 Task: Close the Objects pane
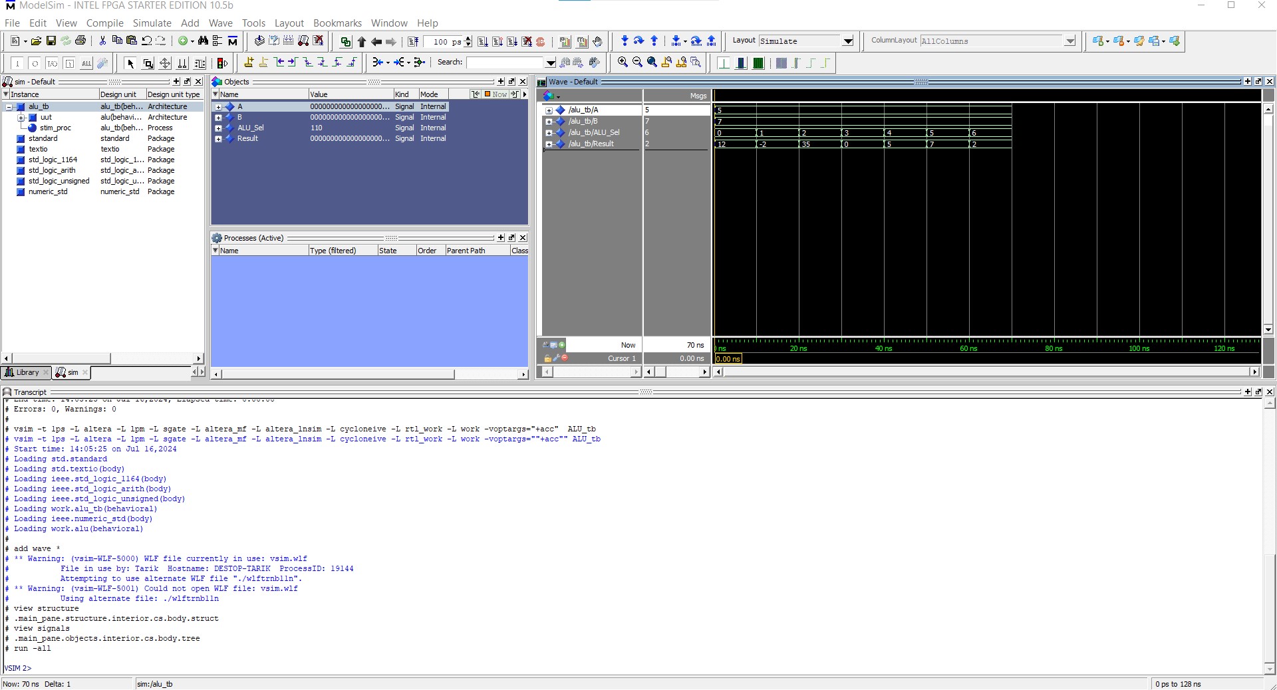[x=523, y=82]
